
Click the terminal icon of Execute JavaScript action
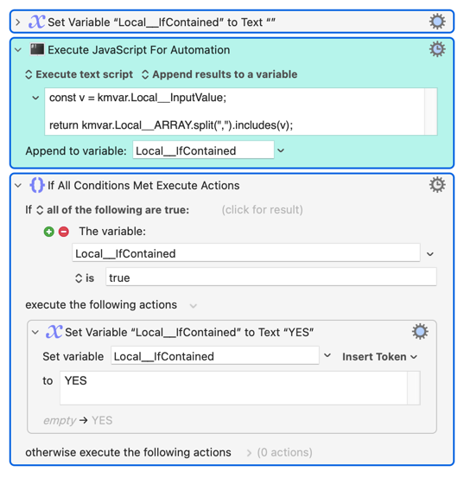pos(37,49)
